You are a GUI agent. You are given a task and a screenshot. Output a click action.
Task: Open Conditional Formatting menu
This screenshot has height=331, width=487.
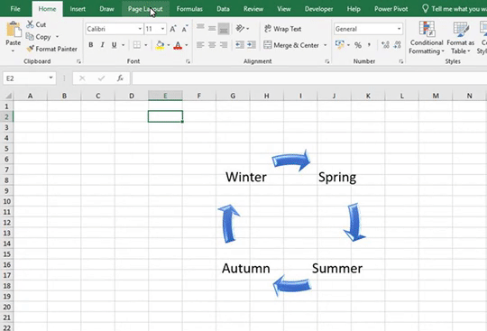pyautogui.click(x=426, y=38)
